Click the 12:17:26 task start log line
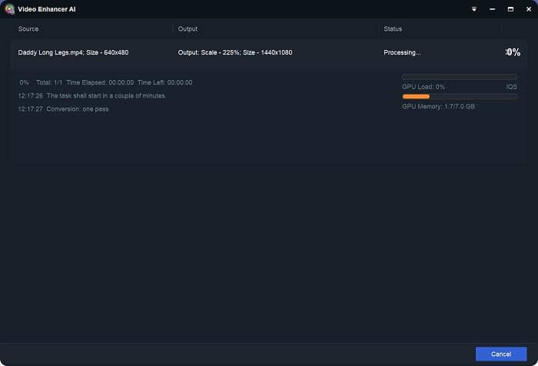The image size is (538, 366). [x=92, y=95]
